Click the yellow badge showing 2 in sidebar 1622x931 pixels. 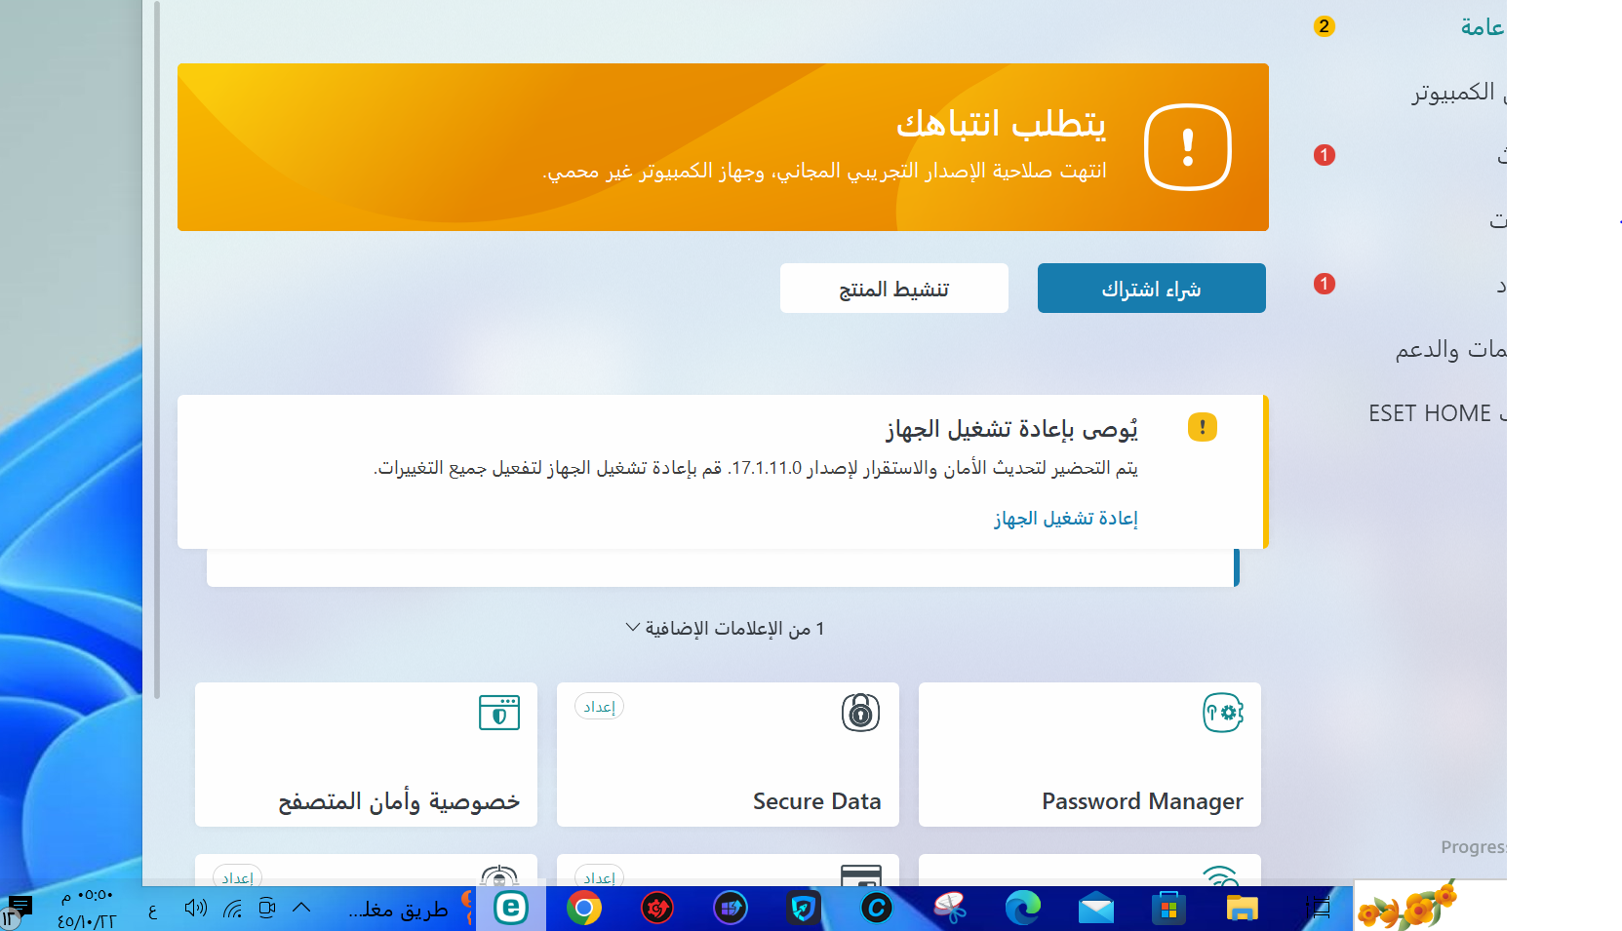pyautogui.click(x=1324, y=26)
